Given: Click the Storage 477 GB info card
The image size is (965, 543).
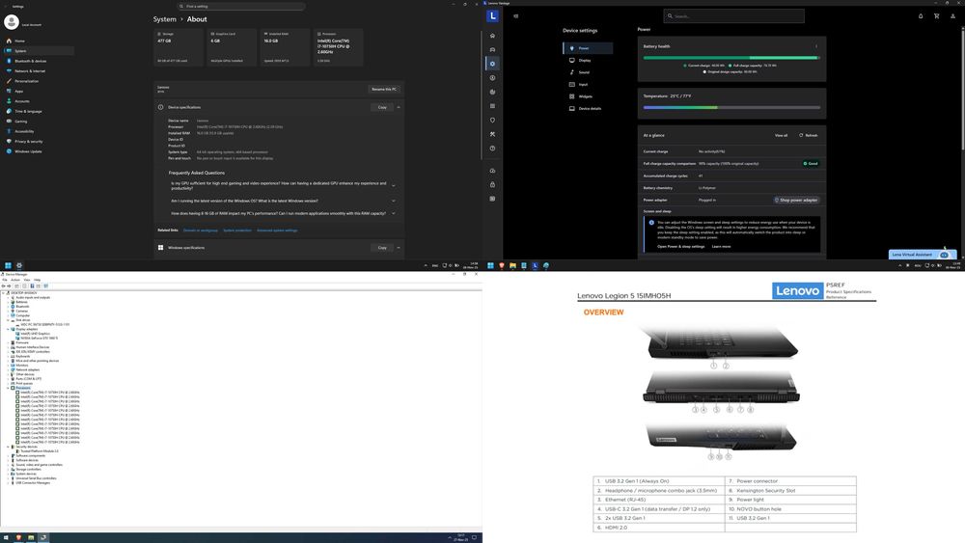Looking at the screenshot, I should point(179,47).
